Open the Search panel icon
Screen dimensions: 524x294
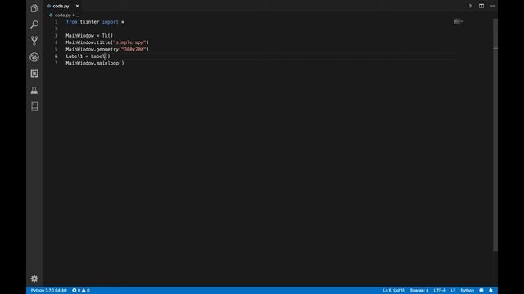click(34, 24)
